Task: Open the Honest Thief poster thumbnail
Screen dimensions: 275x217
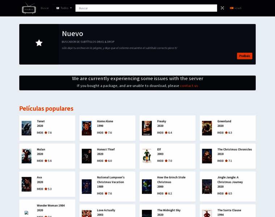Action: 86,156
